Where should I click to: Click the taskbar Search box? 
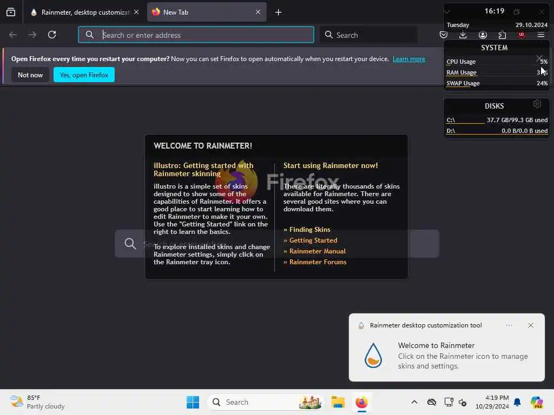(265, 402)
